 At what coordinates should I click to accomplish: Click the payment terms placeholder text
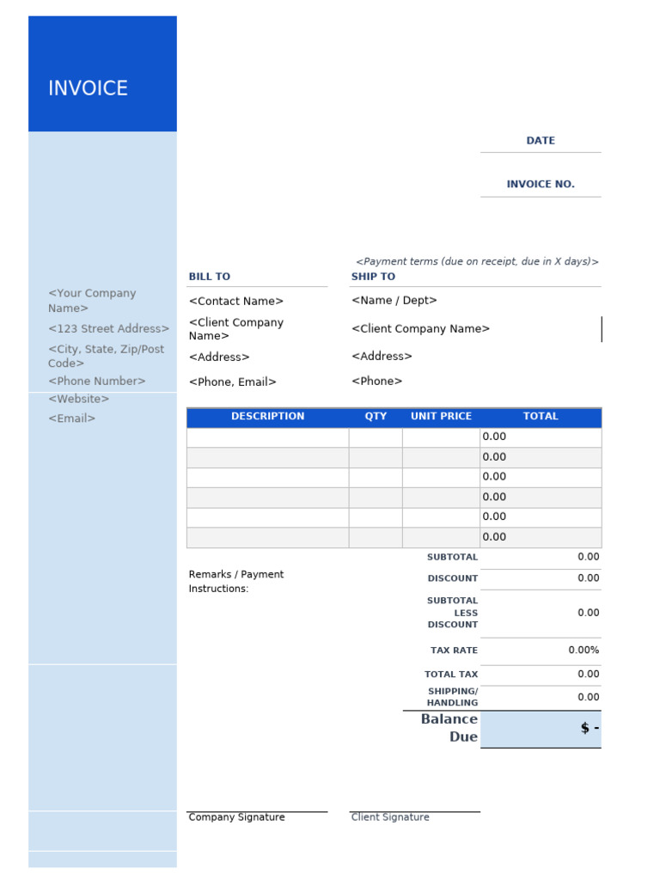477,261
